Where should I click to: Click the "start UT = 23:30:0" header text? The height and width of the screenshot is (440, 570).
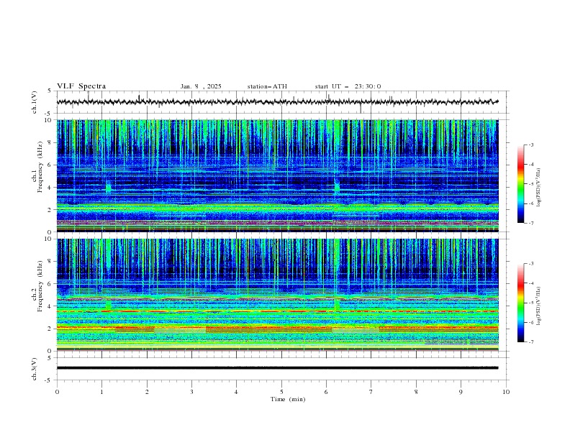click(348, 86)
